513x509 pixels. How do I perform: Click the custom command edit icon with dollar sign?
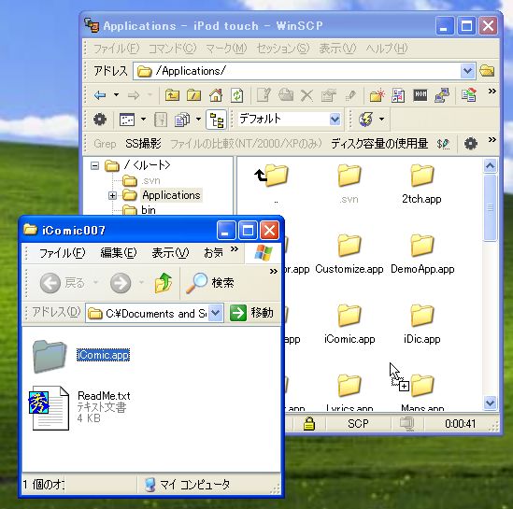(443, 144)
